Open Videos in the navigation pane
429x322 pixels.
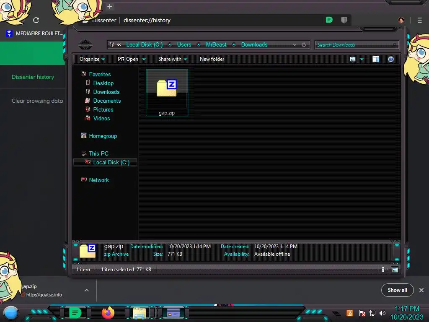click(101, 118)
